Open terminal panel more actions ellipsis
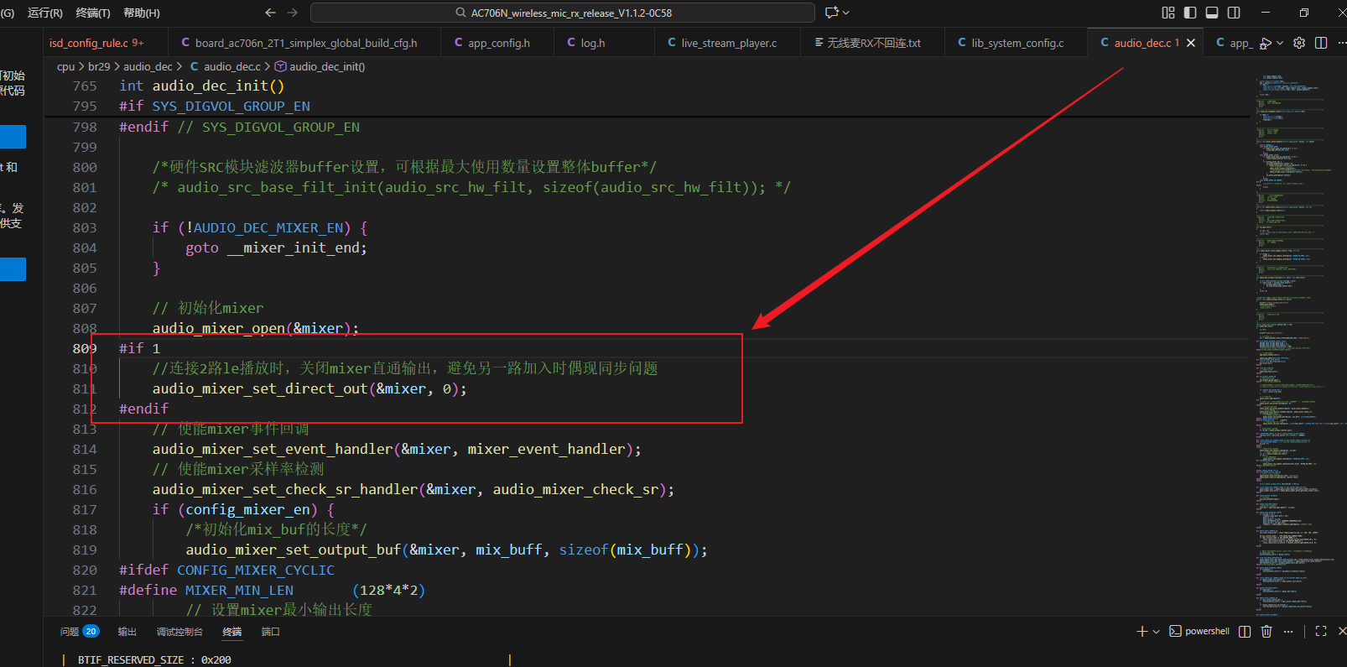This screenshot has width=1347, height=667. [1288, 631]
